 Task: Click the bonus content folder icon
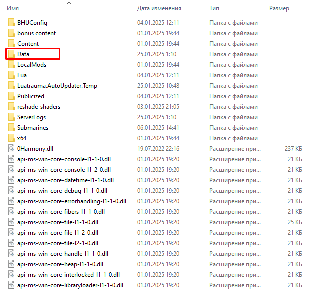pos(12,33)
